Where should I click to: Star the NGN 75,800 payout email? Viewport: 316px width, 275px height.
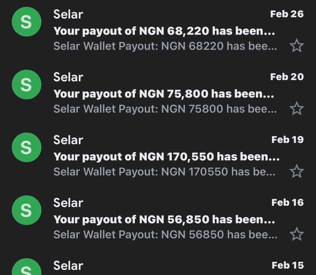(297, 109)
